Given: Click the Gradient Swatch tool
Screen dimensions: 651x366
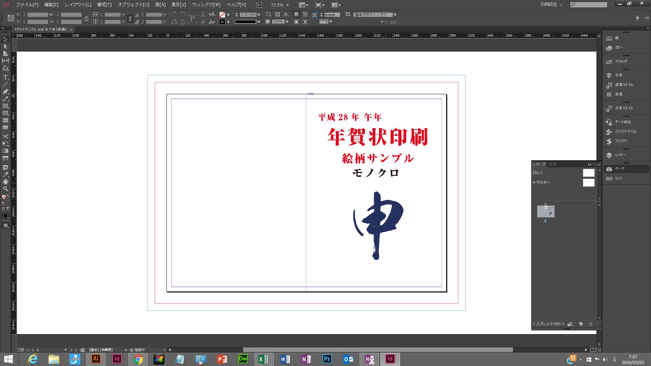Looking at the screenshot, I should click(5, 151).
